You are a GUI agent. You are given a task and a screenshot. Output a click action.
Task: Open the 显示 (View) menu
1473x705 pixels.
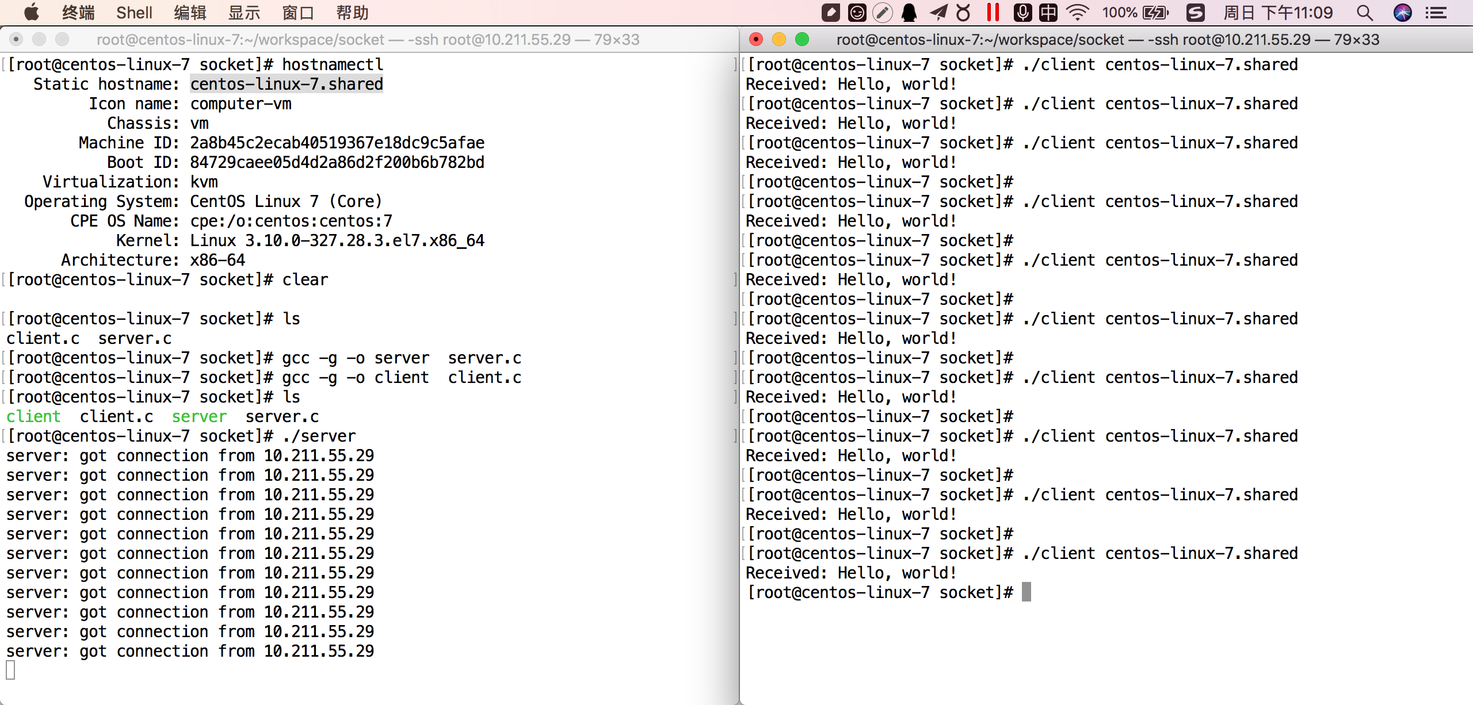point(244,12)
